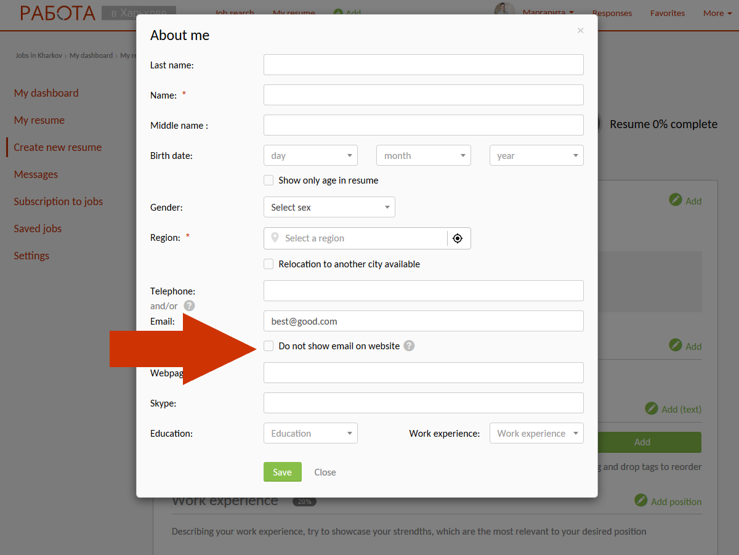This screenshot has width=739, height=555.
Task: Open Saved jobs in the sidebar
Action: [x=38, y=229]
